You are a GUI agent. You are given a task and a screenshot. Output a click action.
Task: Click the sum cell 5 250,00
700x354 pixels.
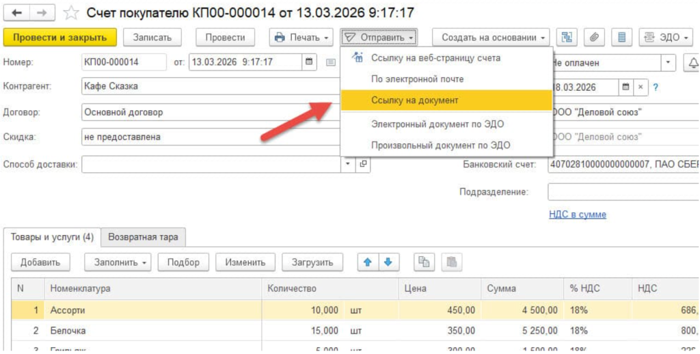pyautogui.click(x=522, y=331)
